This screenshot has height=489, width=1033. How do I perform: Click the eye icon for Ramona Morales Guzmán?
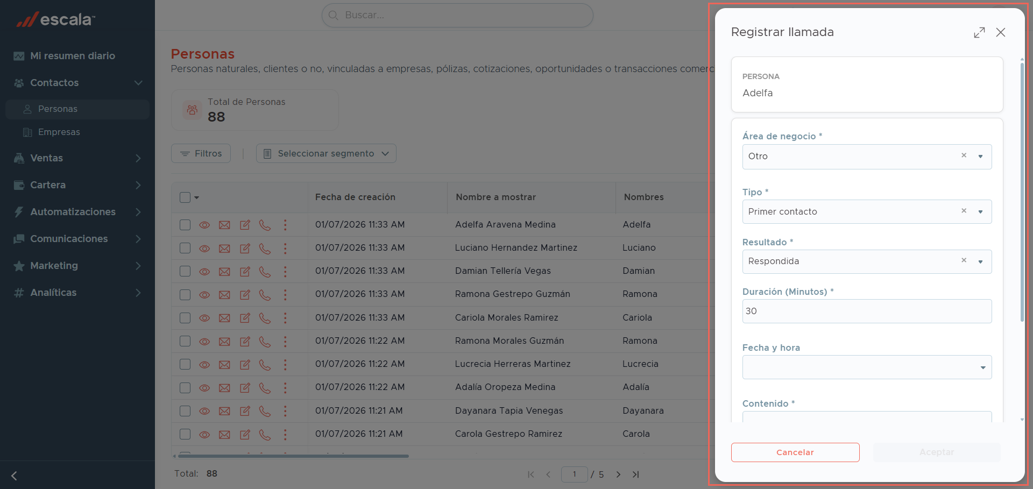(x=204, y=342)
